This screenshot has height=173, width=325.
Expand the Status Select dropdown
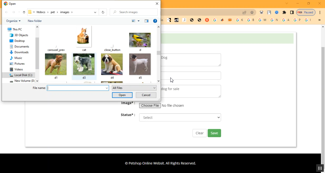tap(180, 117)
